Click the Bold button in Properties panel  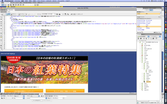[42, 96]
